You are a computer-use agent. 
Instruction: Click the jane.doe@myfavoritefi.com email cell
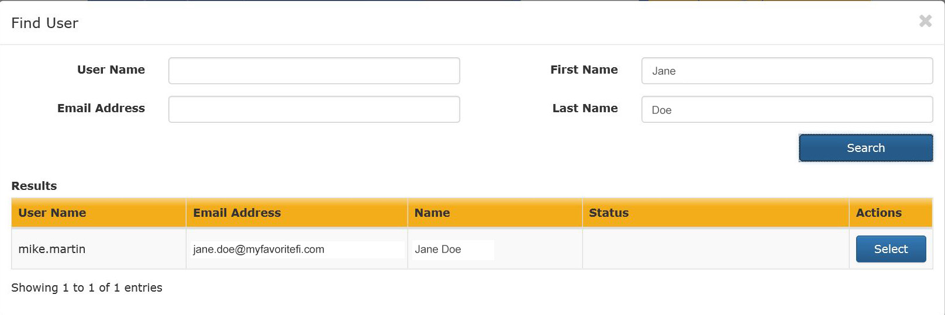(x=297, y=249)
